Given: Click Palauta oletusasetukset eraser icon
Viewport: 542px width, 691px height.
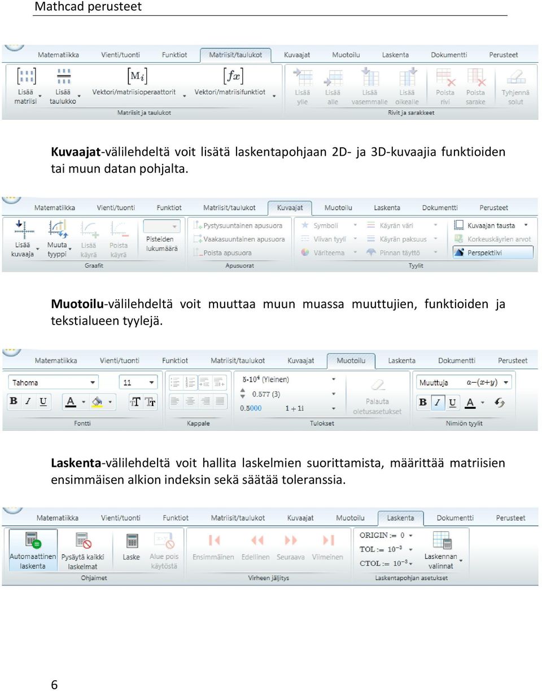Looking at the screenshot, I should 378,386.
